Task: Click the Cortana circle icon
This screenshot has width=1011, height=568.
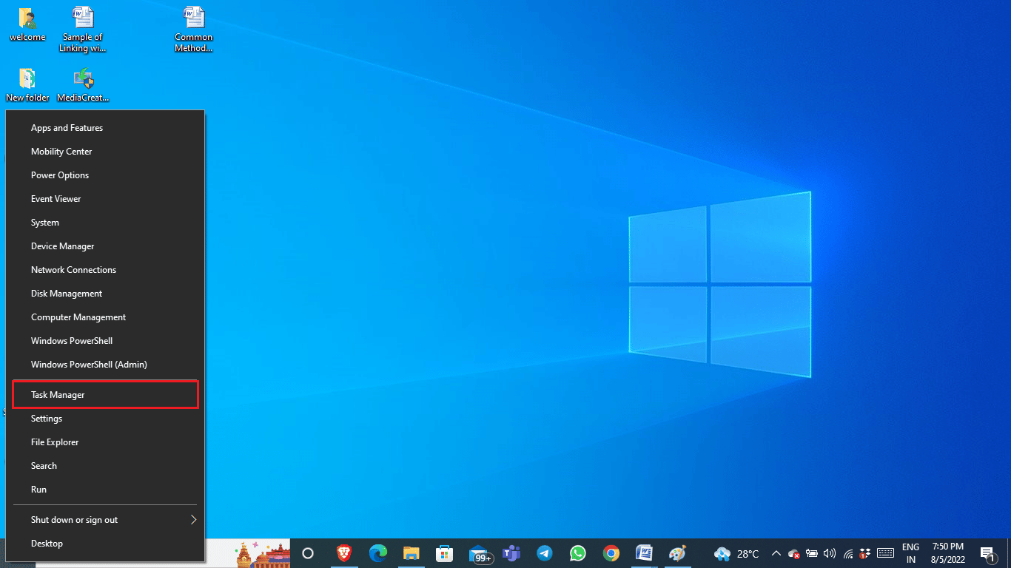Action: pyautogui.click(x=308, y=553)
